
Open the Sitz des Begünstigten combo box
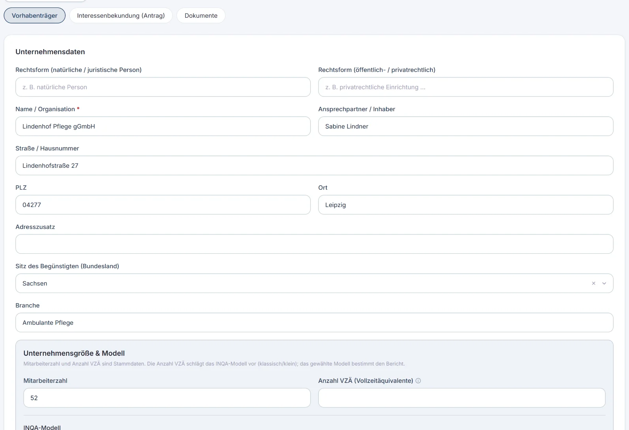tap(314, 283)
